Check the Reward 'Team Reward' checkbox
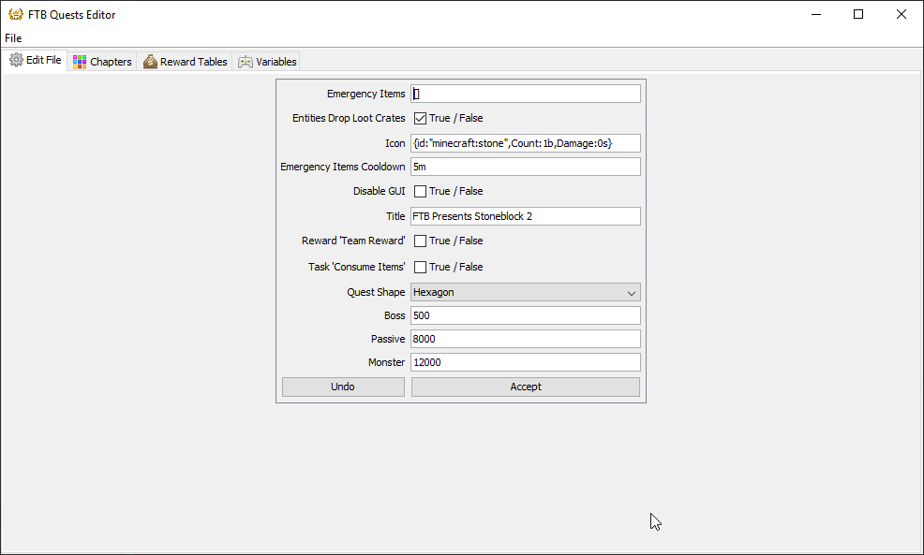The image size is (924, 555). pyautogui.click(x=420, y=241)
